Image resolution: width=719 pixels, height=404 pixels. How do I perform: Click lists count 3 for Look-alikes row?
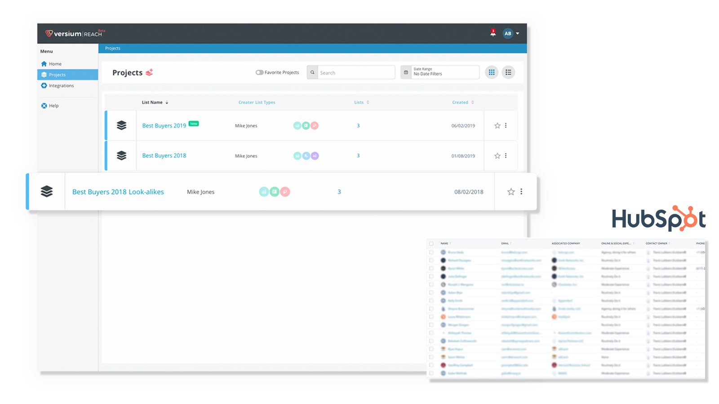(x=339, y=192)
